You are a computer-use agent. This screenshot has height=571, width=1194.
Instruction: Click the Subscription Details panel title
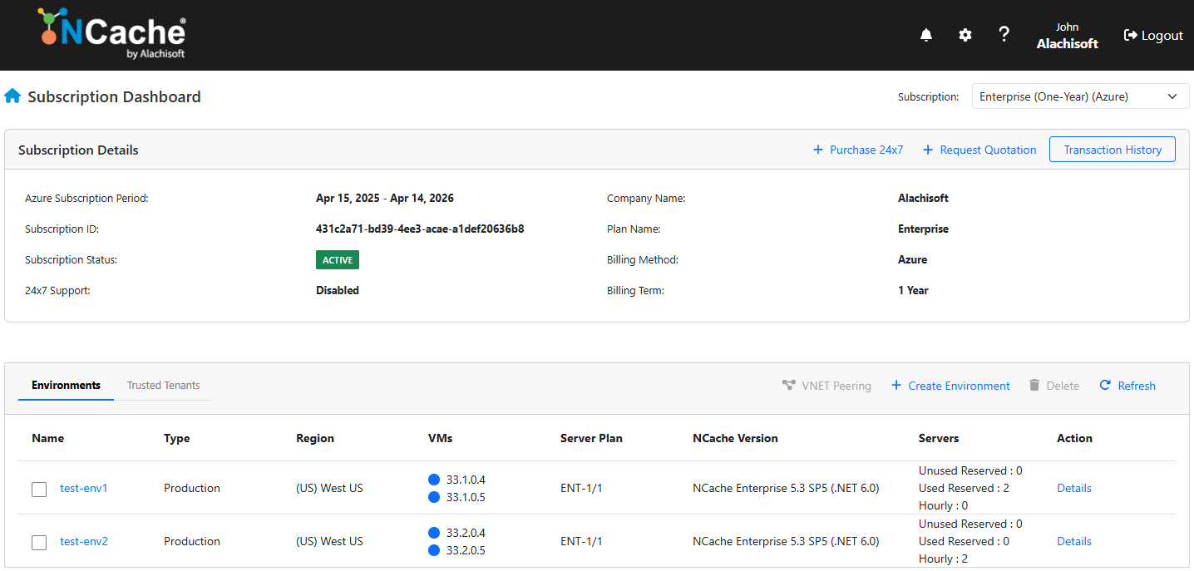point(78,150)
